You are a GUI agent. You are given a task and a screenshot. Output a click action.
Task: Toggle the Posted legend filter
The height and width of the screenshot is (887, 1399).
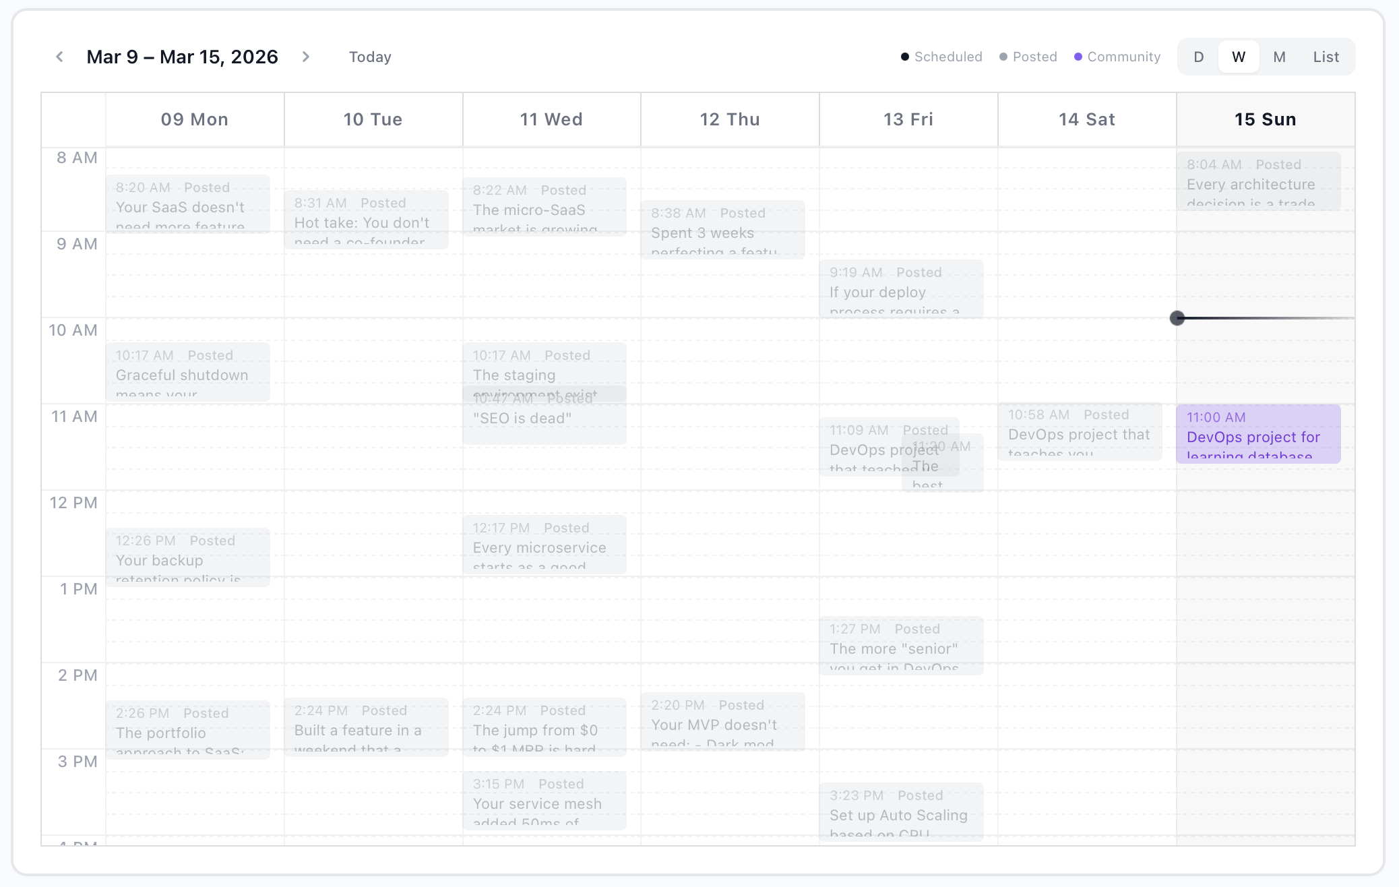click(1028, 57)
